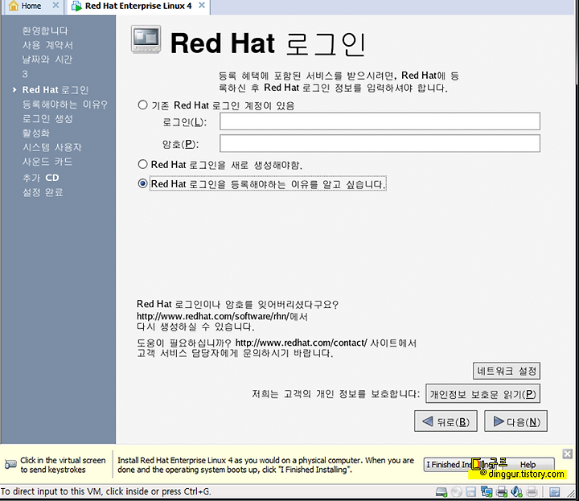
Task: Go back with the 뒤로(B) button
Action: click(446, 421)
